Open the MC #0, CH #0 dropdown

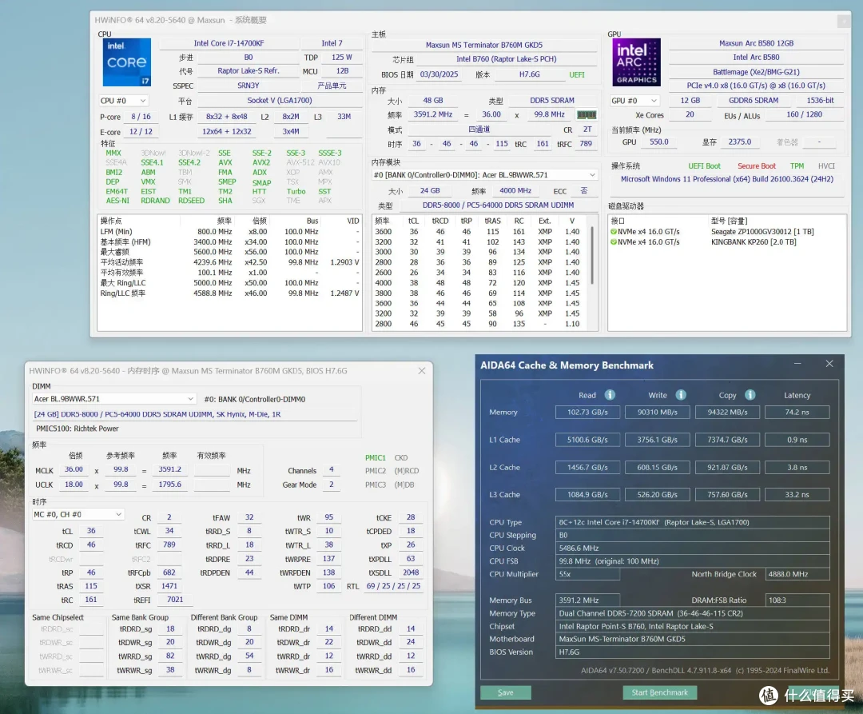78,514
